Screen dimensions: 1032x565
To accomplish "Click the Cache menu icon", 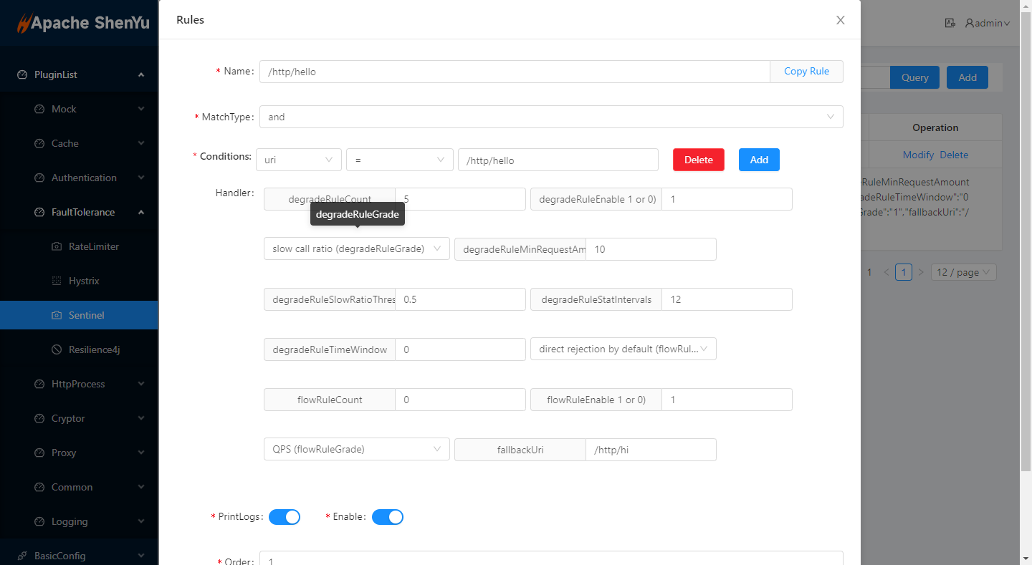I will 39,143.
